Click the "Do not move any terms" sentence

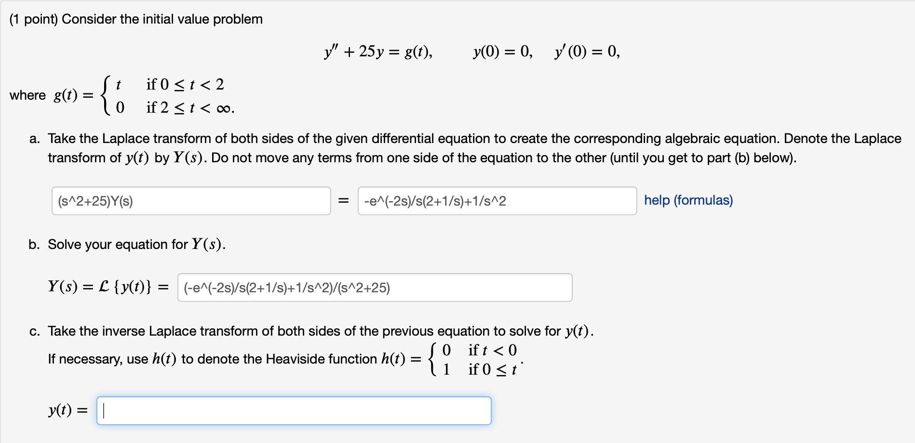pyautogui.click(x=503, y=158)
